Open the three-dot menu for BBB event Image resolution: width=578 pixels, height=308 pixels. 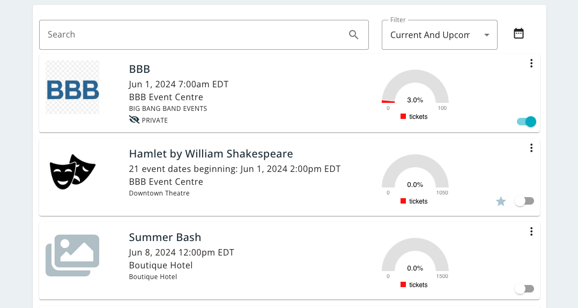[x=531, y=63]
